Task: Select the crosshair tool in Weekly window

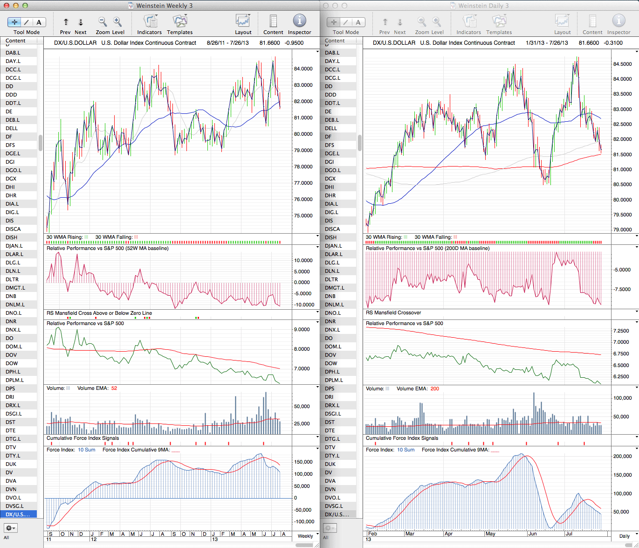Action: pyautogui.click(x=14, y=22)
